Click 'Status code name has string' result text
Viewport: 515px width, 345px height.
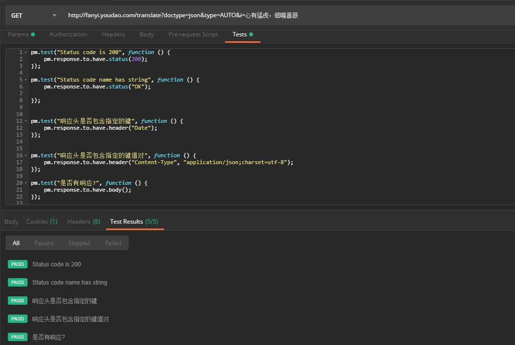70,283
